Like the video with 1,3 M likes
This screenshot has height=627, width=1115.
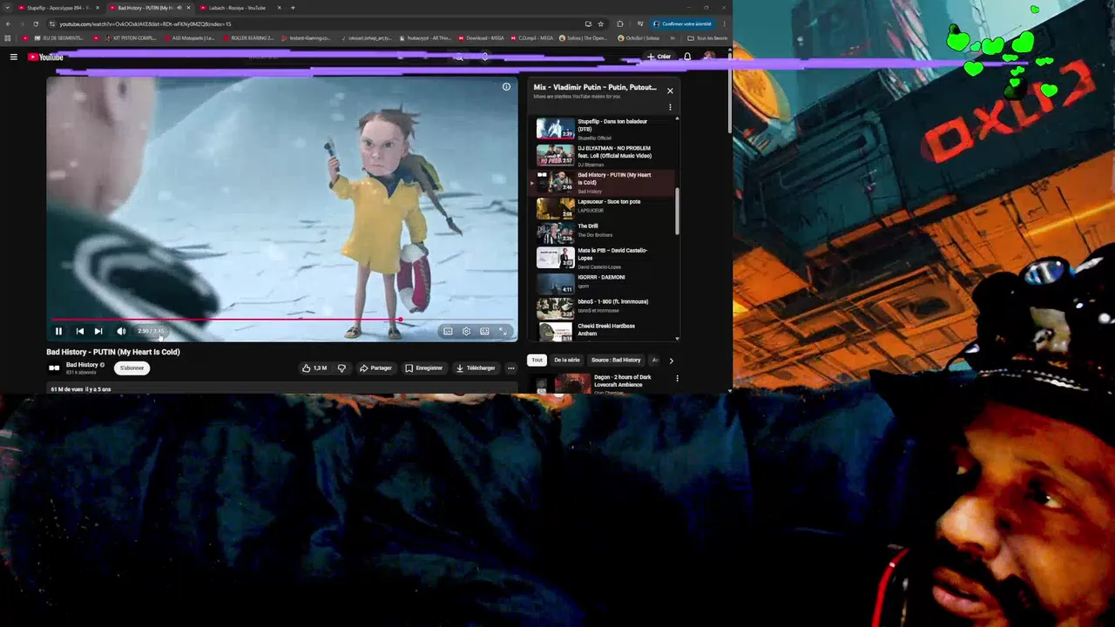click(314, 367)
